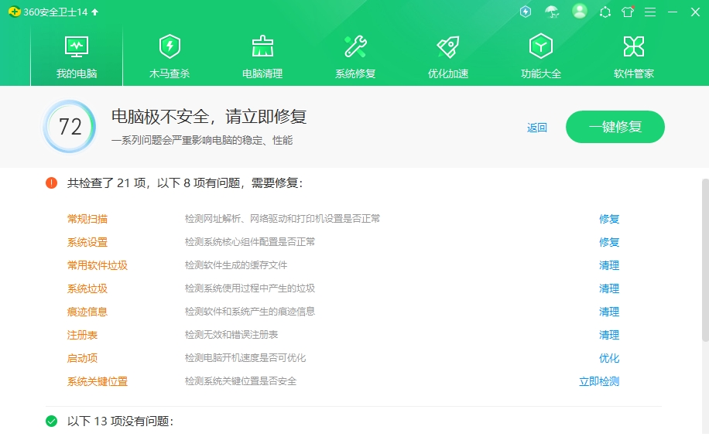709x447 pixels.
Task: Clean 常用软件垃圾 with 清理
Action: click(609, 265)
